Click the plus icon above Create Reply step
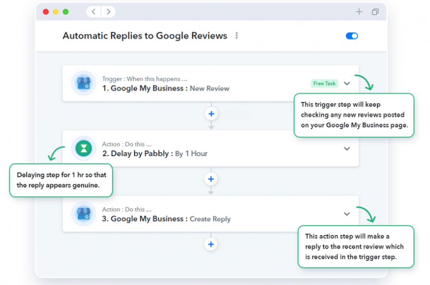 (x=211, y=179)
